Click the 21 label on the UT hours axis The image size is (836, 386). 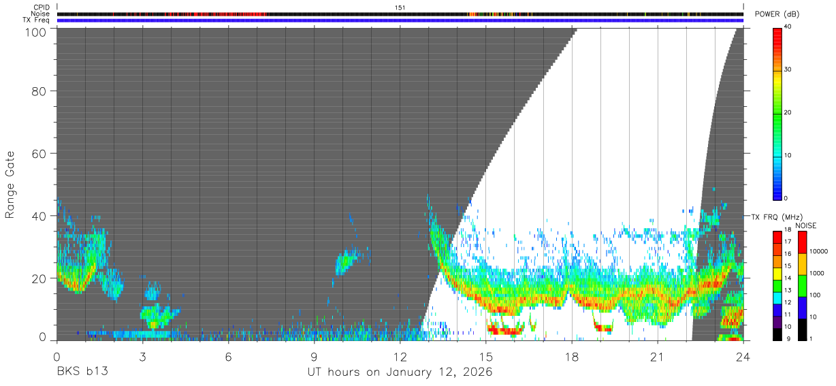click(x=658, y=357)
